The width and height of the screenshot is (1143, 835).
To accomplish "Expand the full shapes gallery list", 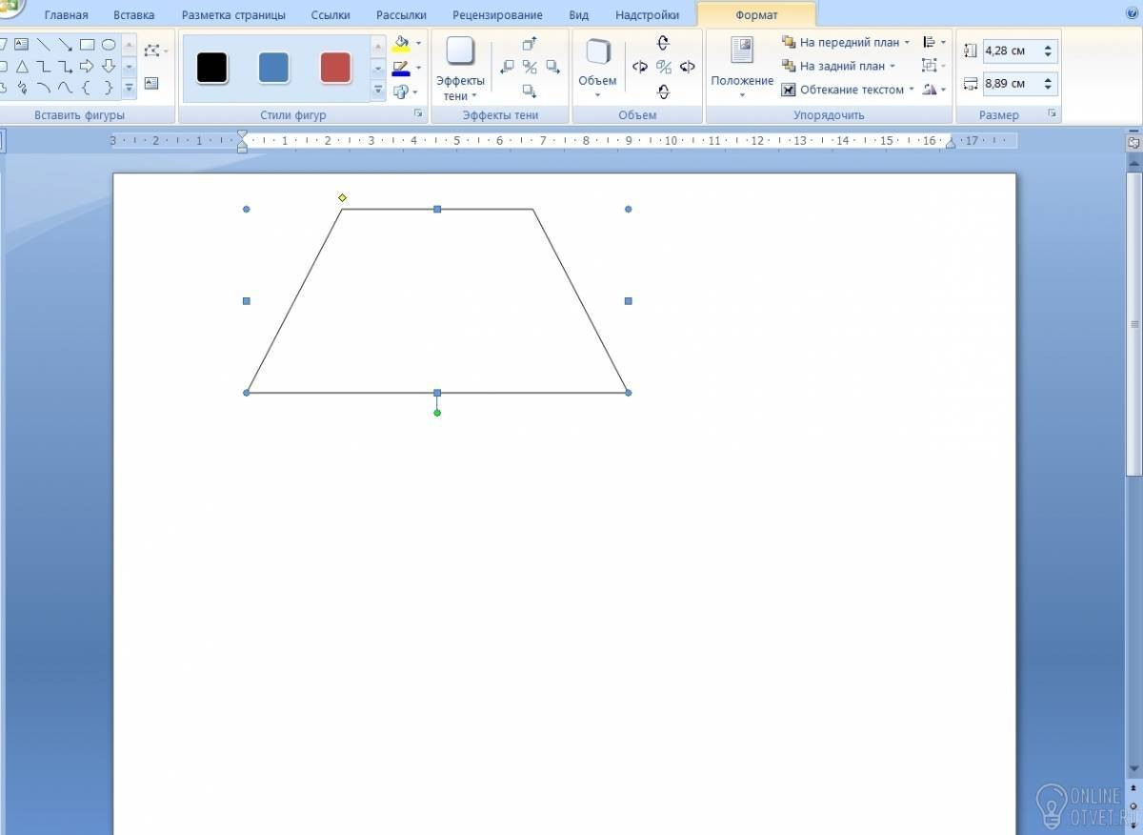I will point(129,88).
